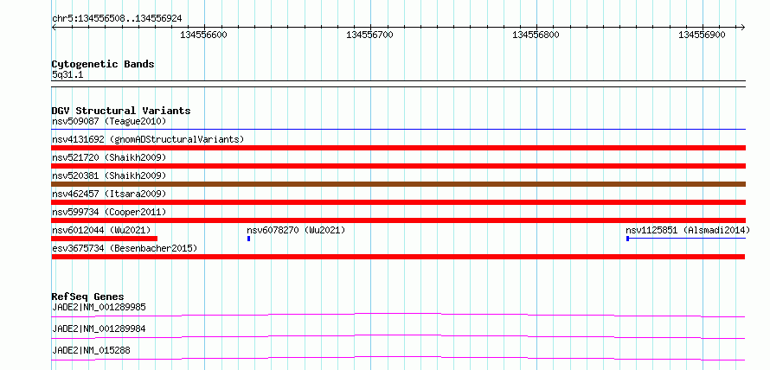Open transcript JADE2|NM_015288 label
This screenshot has width=770, height=370.
[92, 350]
